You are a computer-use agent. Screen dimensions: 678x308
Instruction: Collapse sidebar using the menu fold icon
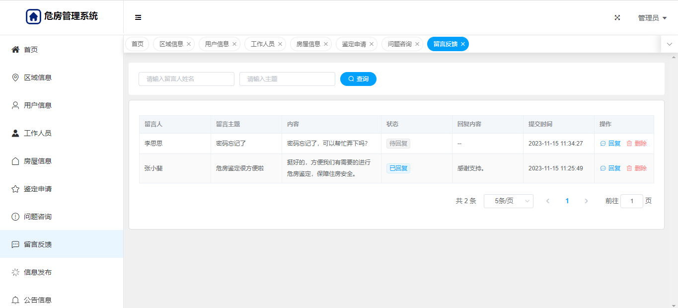coord(138,17)
